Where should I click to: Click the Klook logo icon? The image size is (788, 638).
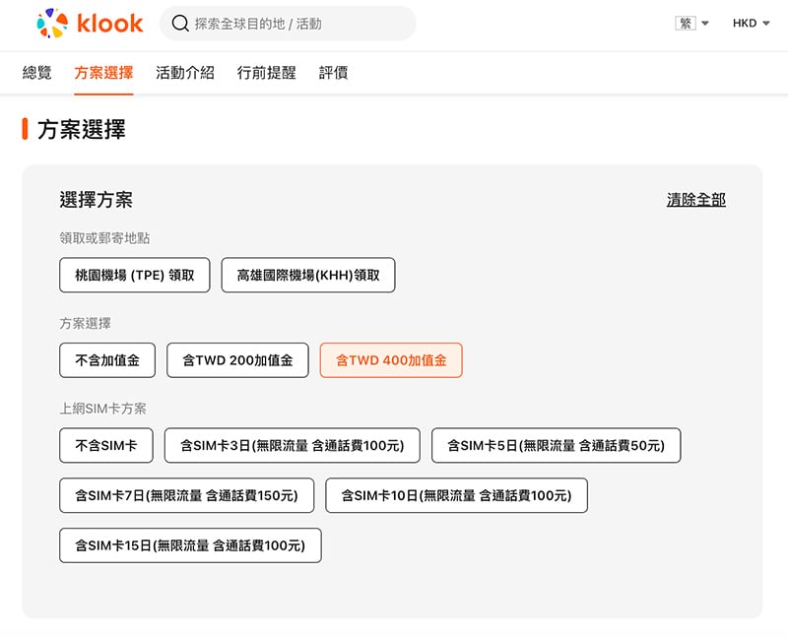[x=52, y=23]
